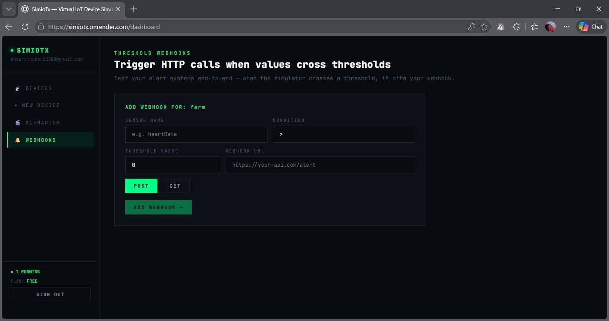Click the THRESHOLD WEBHOOKS heading label
The height and width of the screenshot is (321, 609).
(152, 53)
